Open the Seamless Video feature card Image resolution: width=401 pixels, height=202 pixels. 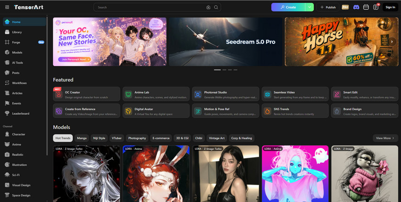[295, 94]
